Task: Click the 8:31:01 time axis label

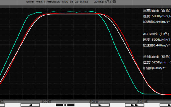Action: [x=94, y=102]
